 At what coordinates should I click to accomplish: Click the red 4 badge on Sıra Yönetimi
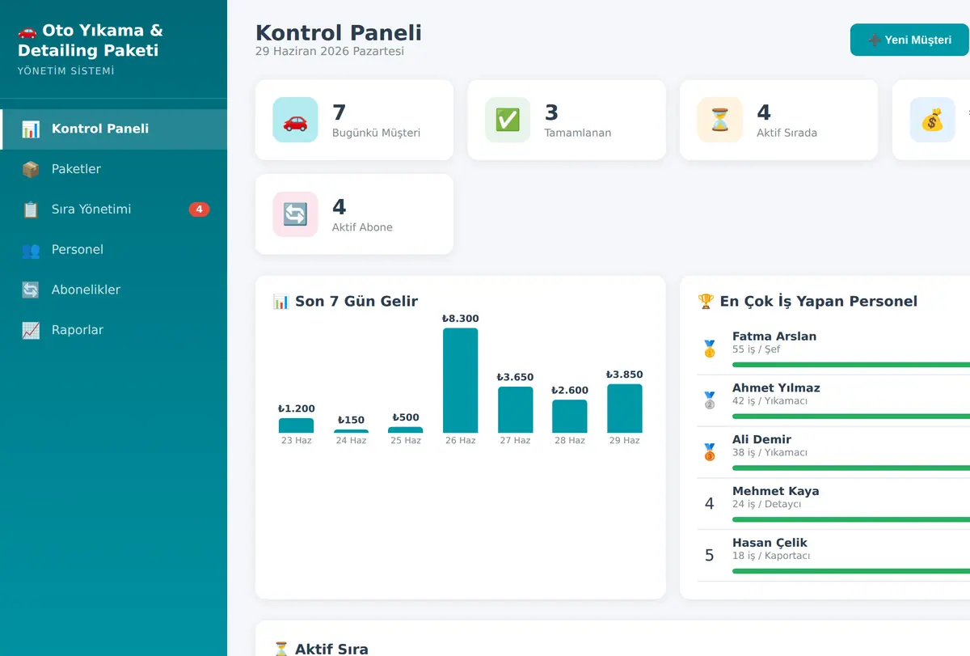(x=199, y=209)
